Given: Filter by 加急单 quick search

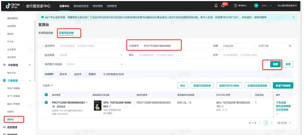Looking at the screenshot, I should (x=78, y=74).
